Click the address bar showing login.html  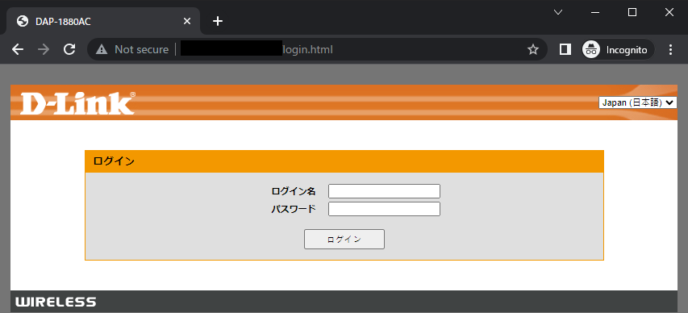click(x=317, y=49)
